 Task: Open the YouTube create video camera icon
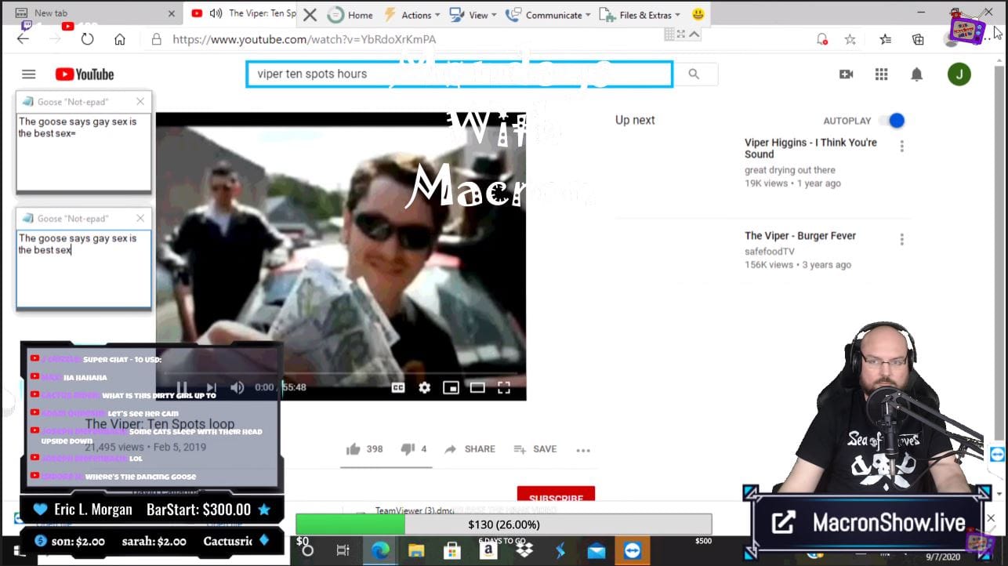[x=847, y=74]
